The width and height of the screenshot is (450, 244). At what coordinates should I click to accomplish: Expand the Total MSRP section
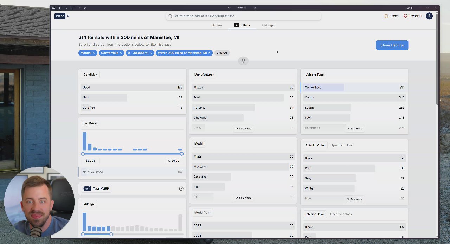point(181,188)
